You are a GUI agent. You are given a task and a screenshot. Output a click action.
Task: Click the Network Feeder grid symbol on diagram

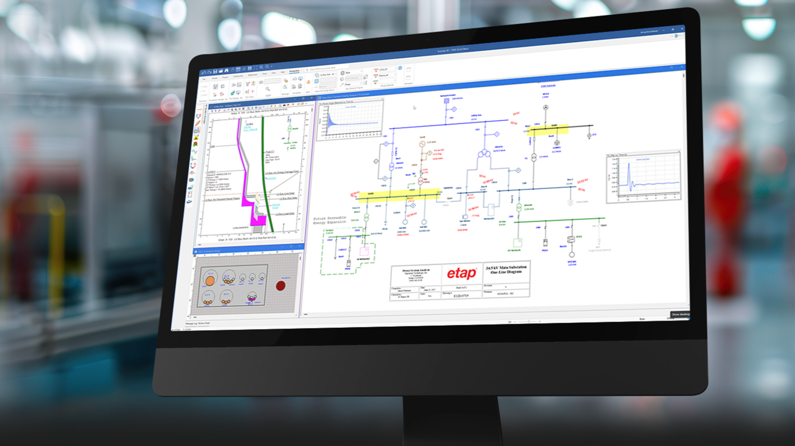[x=446, y=101]
